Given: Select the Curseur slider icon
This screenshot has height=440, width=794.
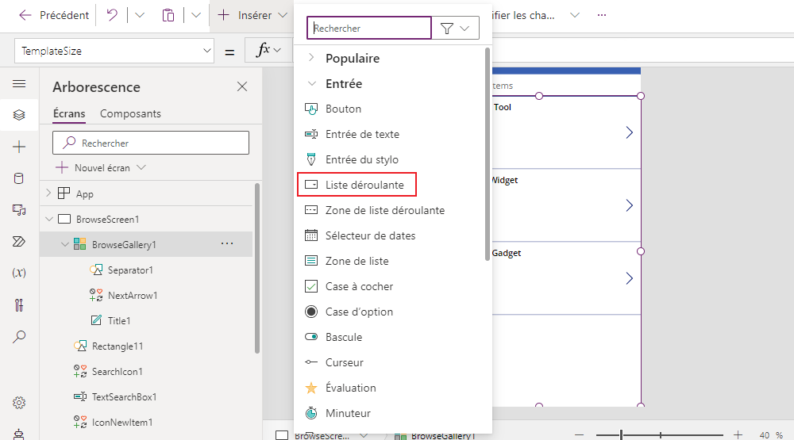Looking at the screenshot, I should click(311, 362).
